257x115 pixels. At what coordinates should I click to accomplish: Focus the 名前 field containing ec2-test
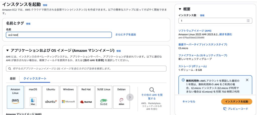(59, 35)
